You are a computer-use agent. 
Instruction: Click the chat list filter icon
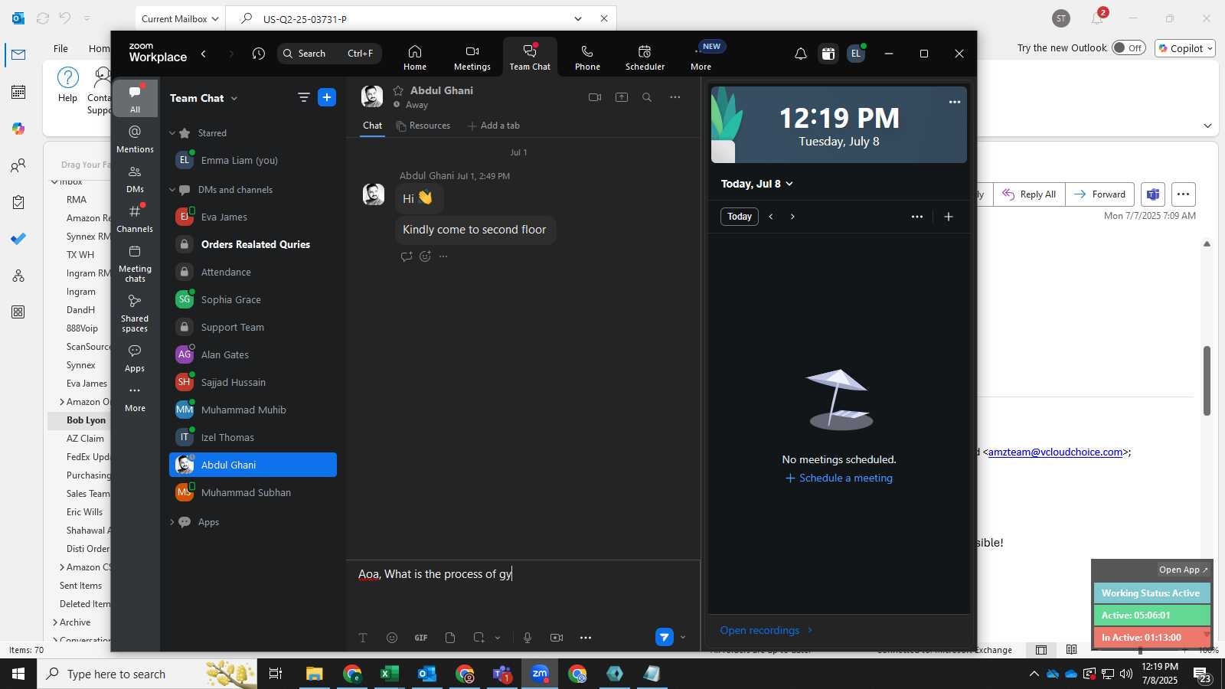click(x=303, y=97)
